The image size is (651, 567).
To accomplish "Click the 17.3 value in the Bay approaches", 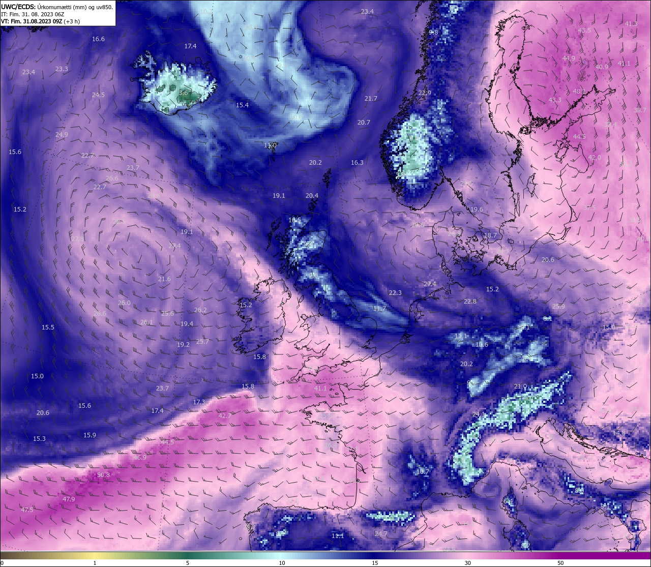I will 199,402.
